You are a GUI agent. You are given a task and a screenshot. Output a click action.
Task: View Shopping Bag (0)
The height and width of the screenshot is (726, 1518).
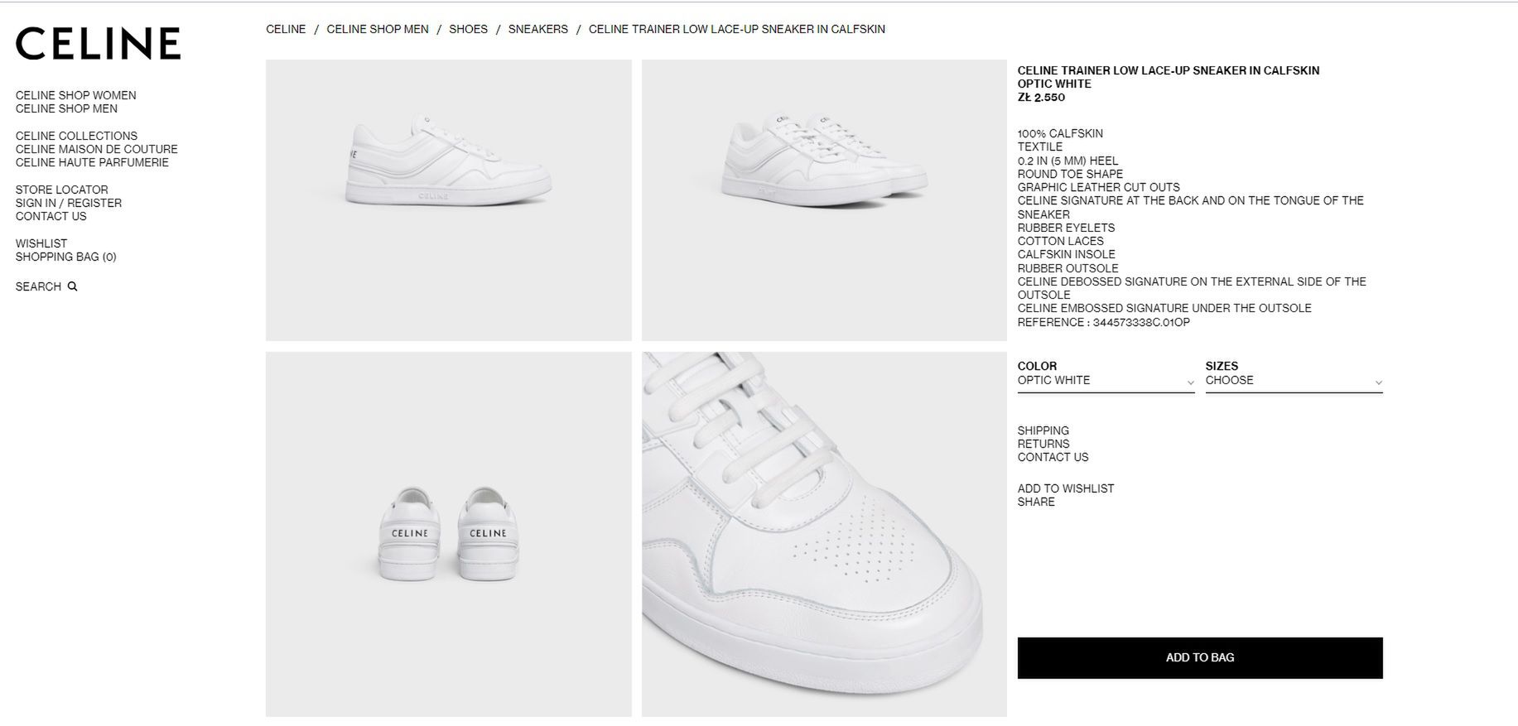coord(66,257)
